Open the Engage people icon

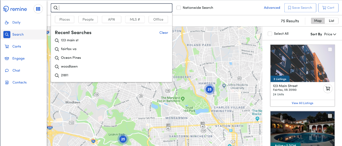[x=7, y=58]
